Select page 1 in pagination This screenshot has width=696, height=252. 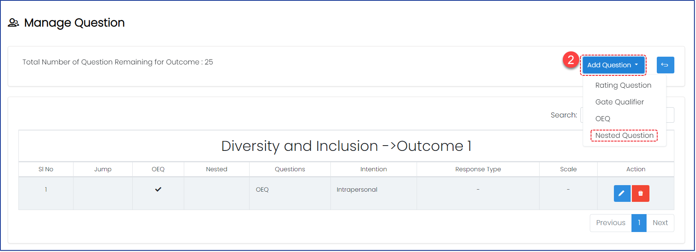tap(639, 223)
